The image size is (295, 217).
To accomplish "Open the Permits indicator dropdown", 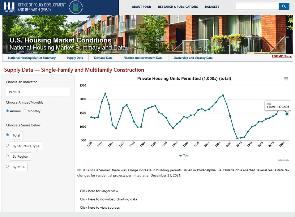I will pos(38,92).
